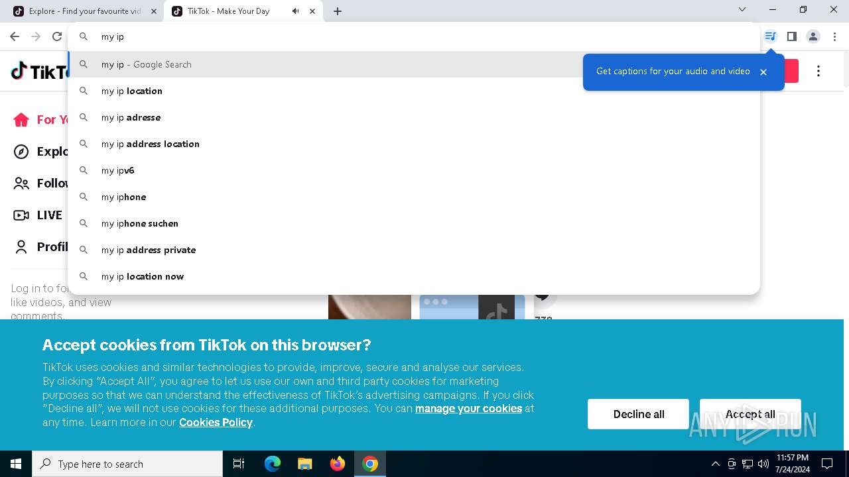Open the side panel icon
Screen dimensions: 849x477
[791, 36]
